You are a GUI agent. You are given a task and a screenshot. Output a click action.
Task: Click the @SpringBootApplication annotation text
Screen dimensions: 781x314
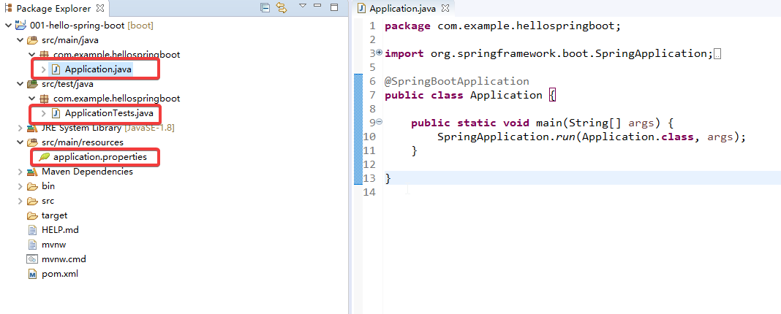[x=457, y=81]
